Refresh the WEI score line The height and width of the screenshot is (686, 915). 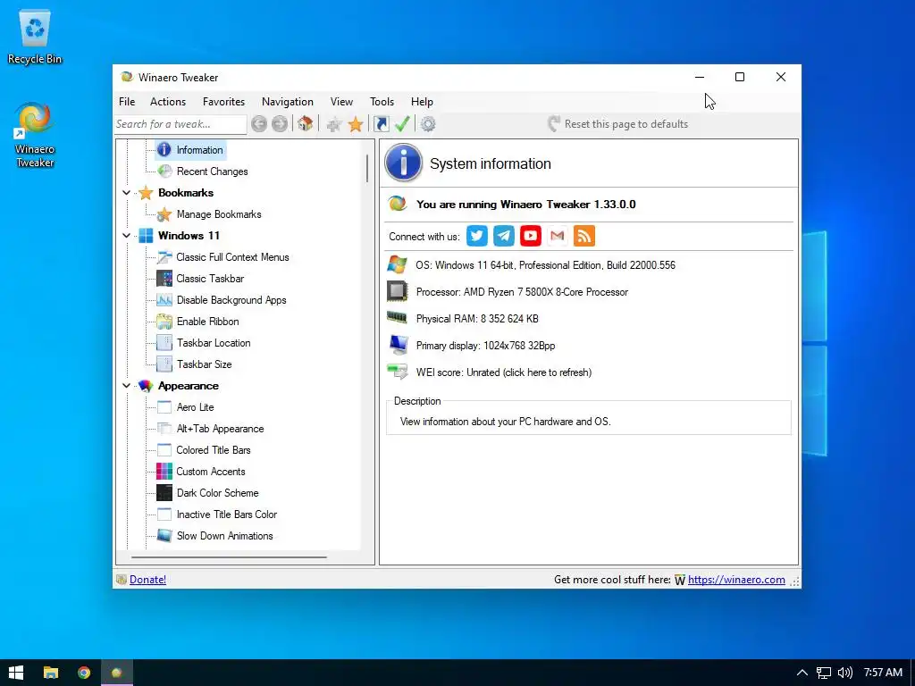tap(504, 372)
